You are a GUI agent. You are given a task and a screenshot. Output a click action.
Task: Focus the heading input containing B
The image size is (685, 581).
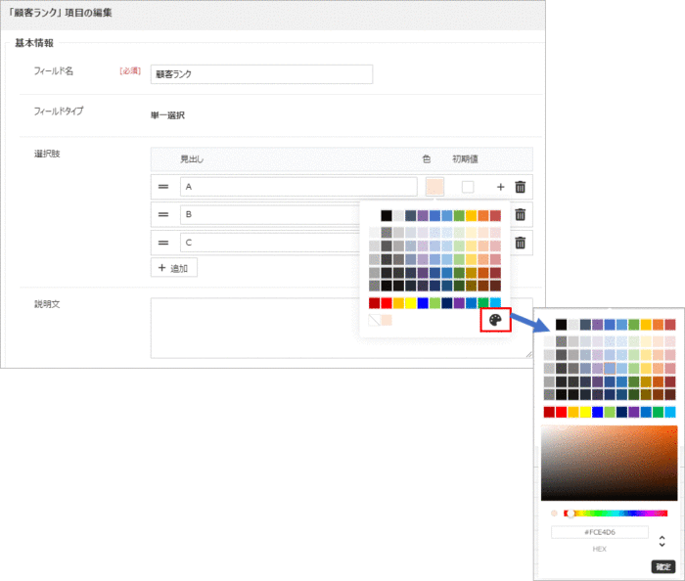click(270, 214)
